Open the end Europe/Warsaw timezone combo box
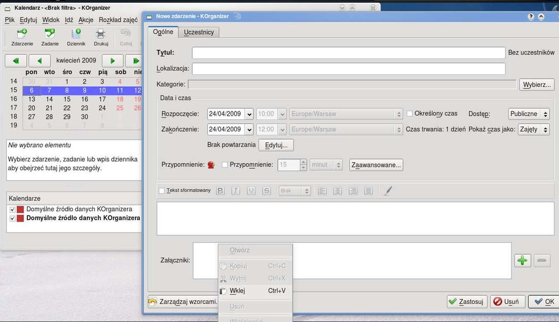This screenshot has height=322, width=559. pyautogui.click(x=346, y=129)
